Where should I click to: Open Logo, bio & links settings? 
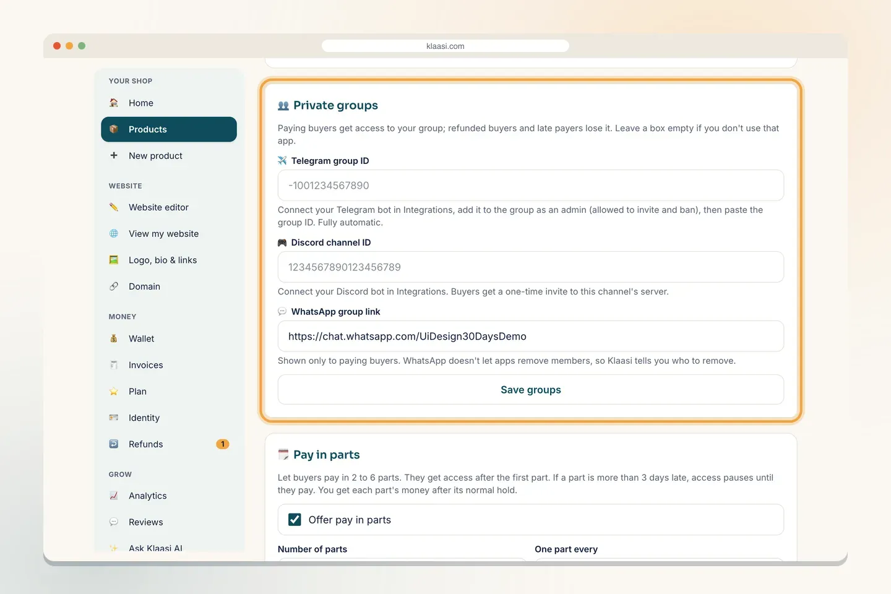point(169,260)
